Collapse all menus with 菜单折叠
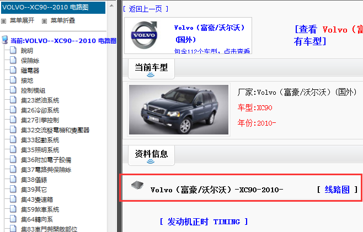 point(63,20)
